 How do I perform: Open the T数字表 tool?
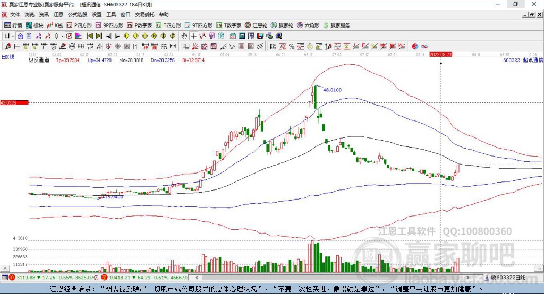click(228, 25)
